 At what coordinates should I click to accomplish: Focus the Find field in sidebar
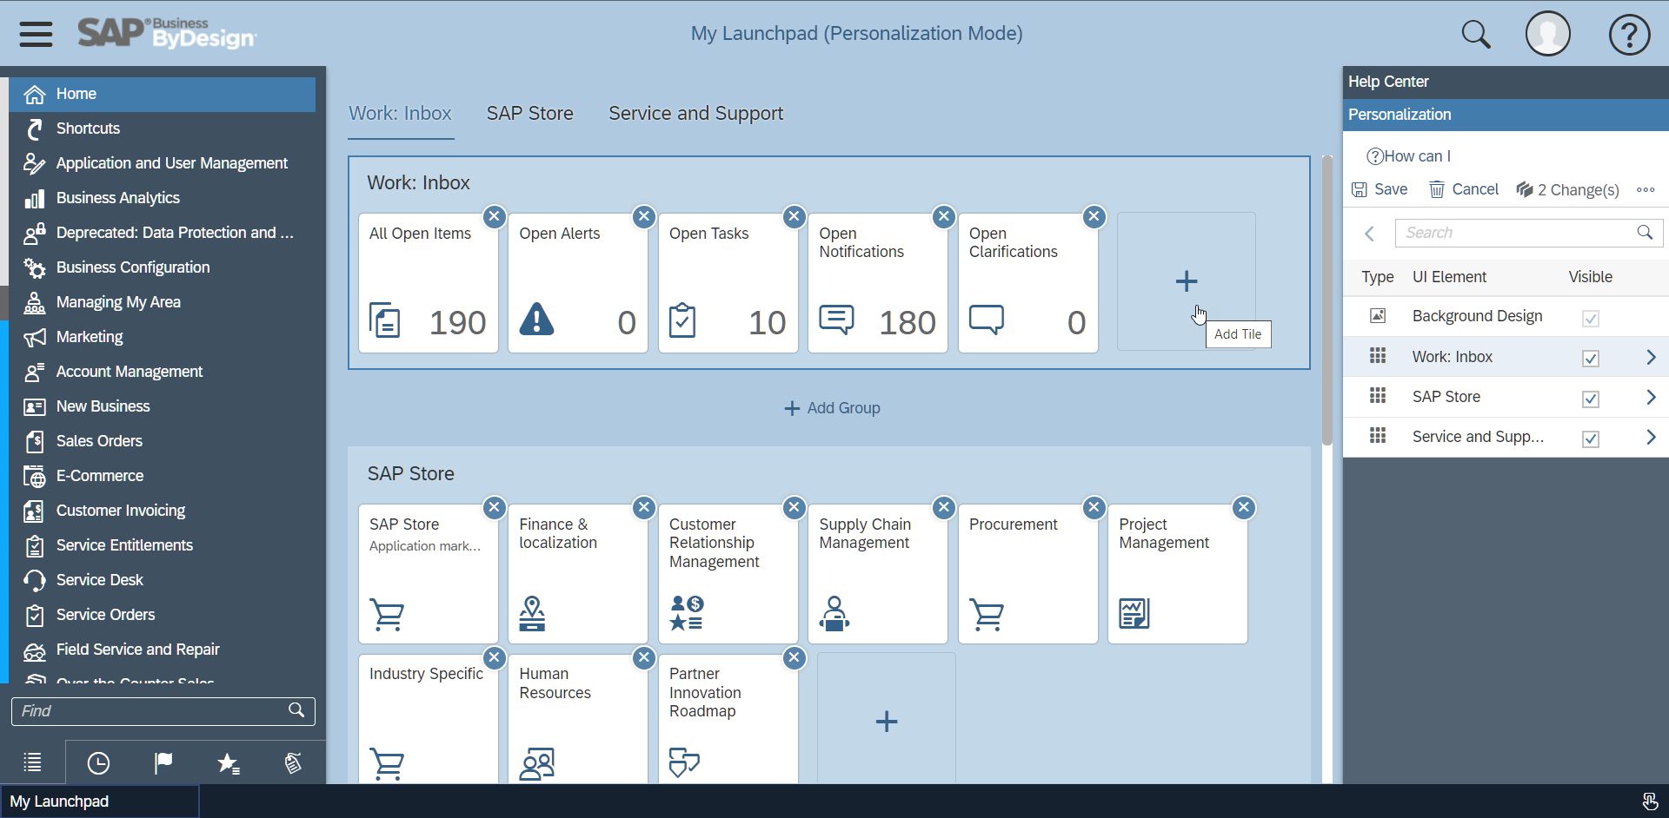point(163,711)
